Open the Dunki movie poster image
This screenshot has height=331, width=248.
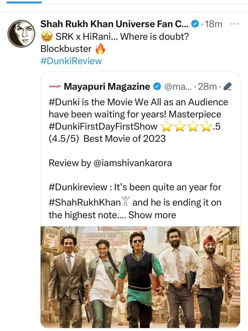pos(141,277)
